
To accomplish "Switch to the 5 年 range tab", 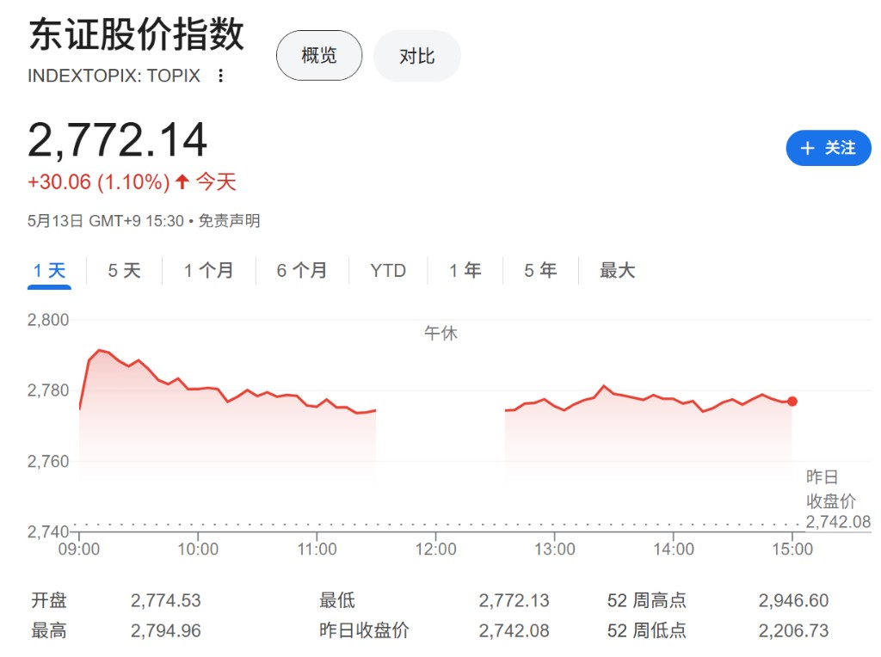I will coord(540,271).
